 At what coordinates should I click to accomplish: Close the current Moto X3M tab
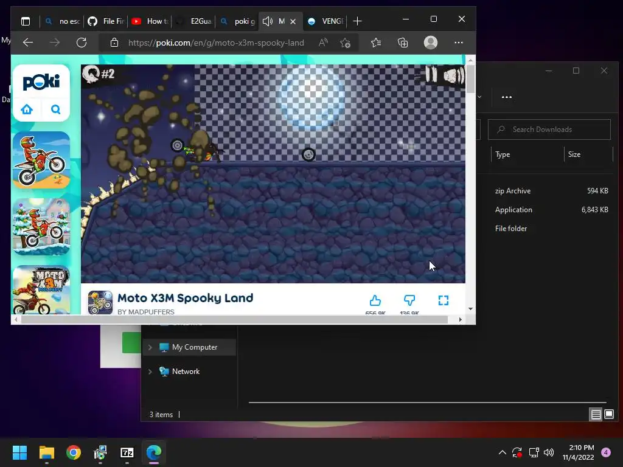pos(293,21)
